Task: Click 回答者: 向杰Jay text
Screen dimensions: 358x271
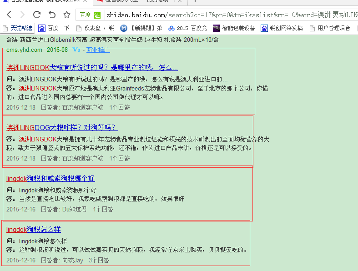Action: (62, 260)
